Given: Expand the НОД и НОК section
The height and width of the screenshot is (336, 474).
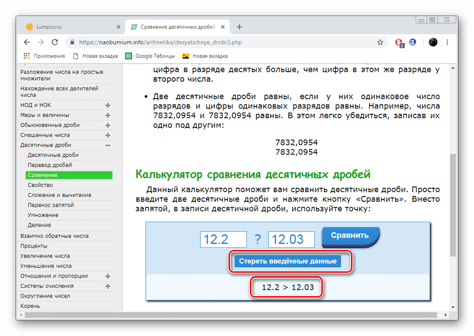Looking at the screenshot, I should point(107,105).
